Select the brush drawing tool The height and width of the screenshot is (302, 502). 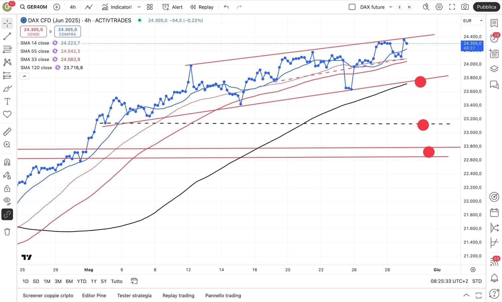pos(7,88)
